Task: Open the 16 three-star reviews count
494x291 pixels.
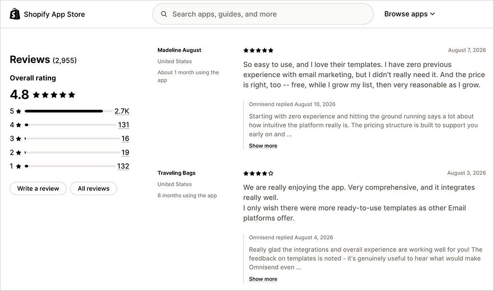Action: coord(125,138)
